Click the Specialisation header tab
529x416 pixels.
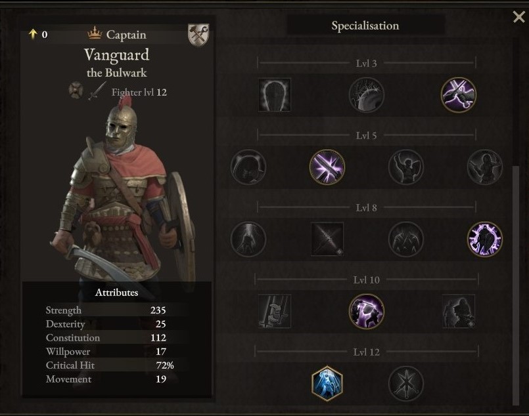[365, 26]
